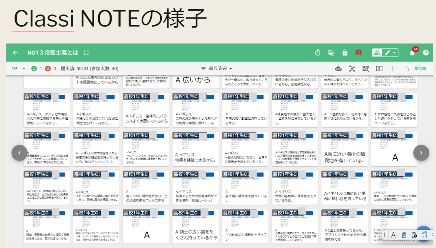Expand the edit mode dropdown arrow
Screen dimensions: 436x248
(394, 53)
